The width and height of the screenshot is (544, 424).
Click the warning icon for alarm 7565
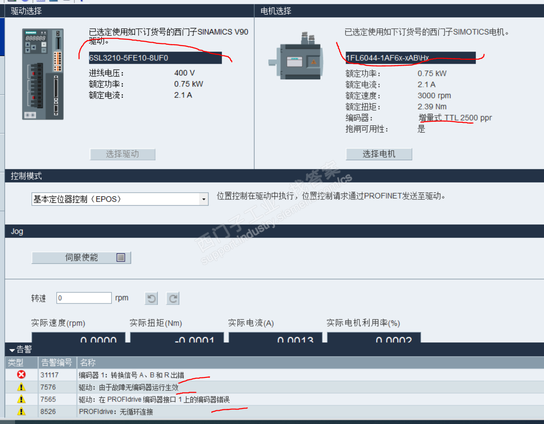pos(21,400)
